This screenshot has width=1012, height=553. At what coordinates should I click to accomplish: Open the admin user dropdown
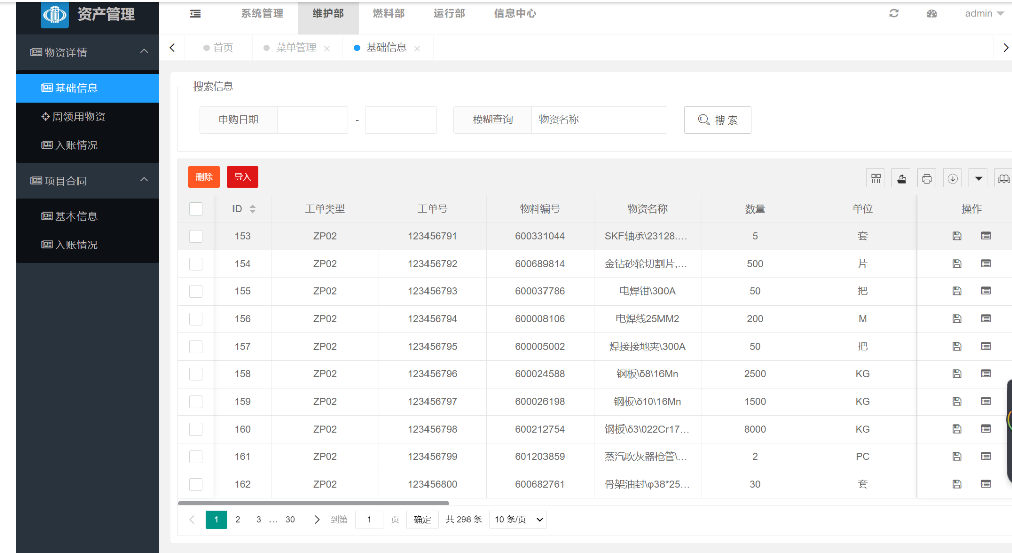(984, 14)
